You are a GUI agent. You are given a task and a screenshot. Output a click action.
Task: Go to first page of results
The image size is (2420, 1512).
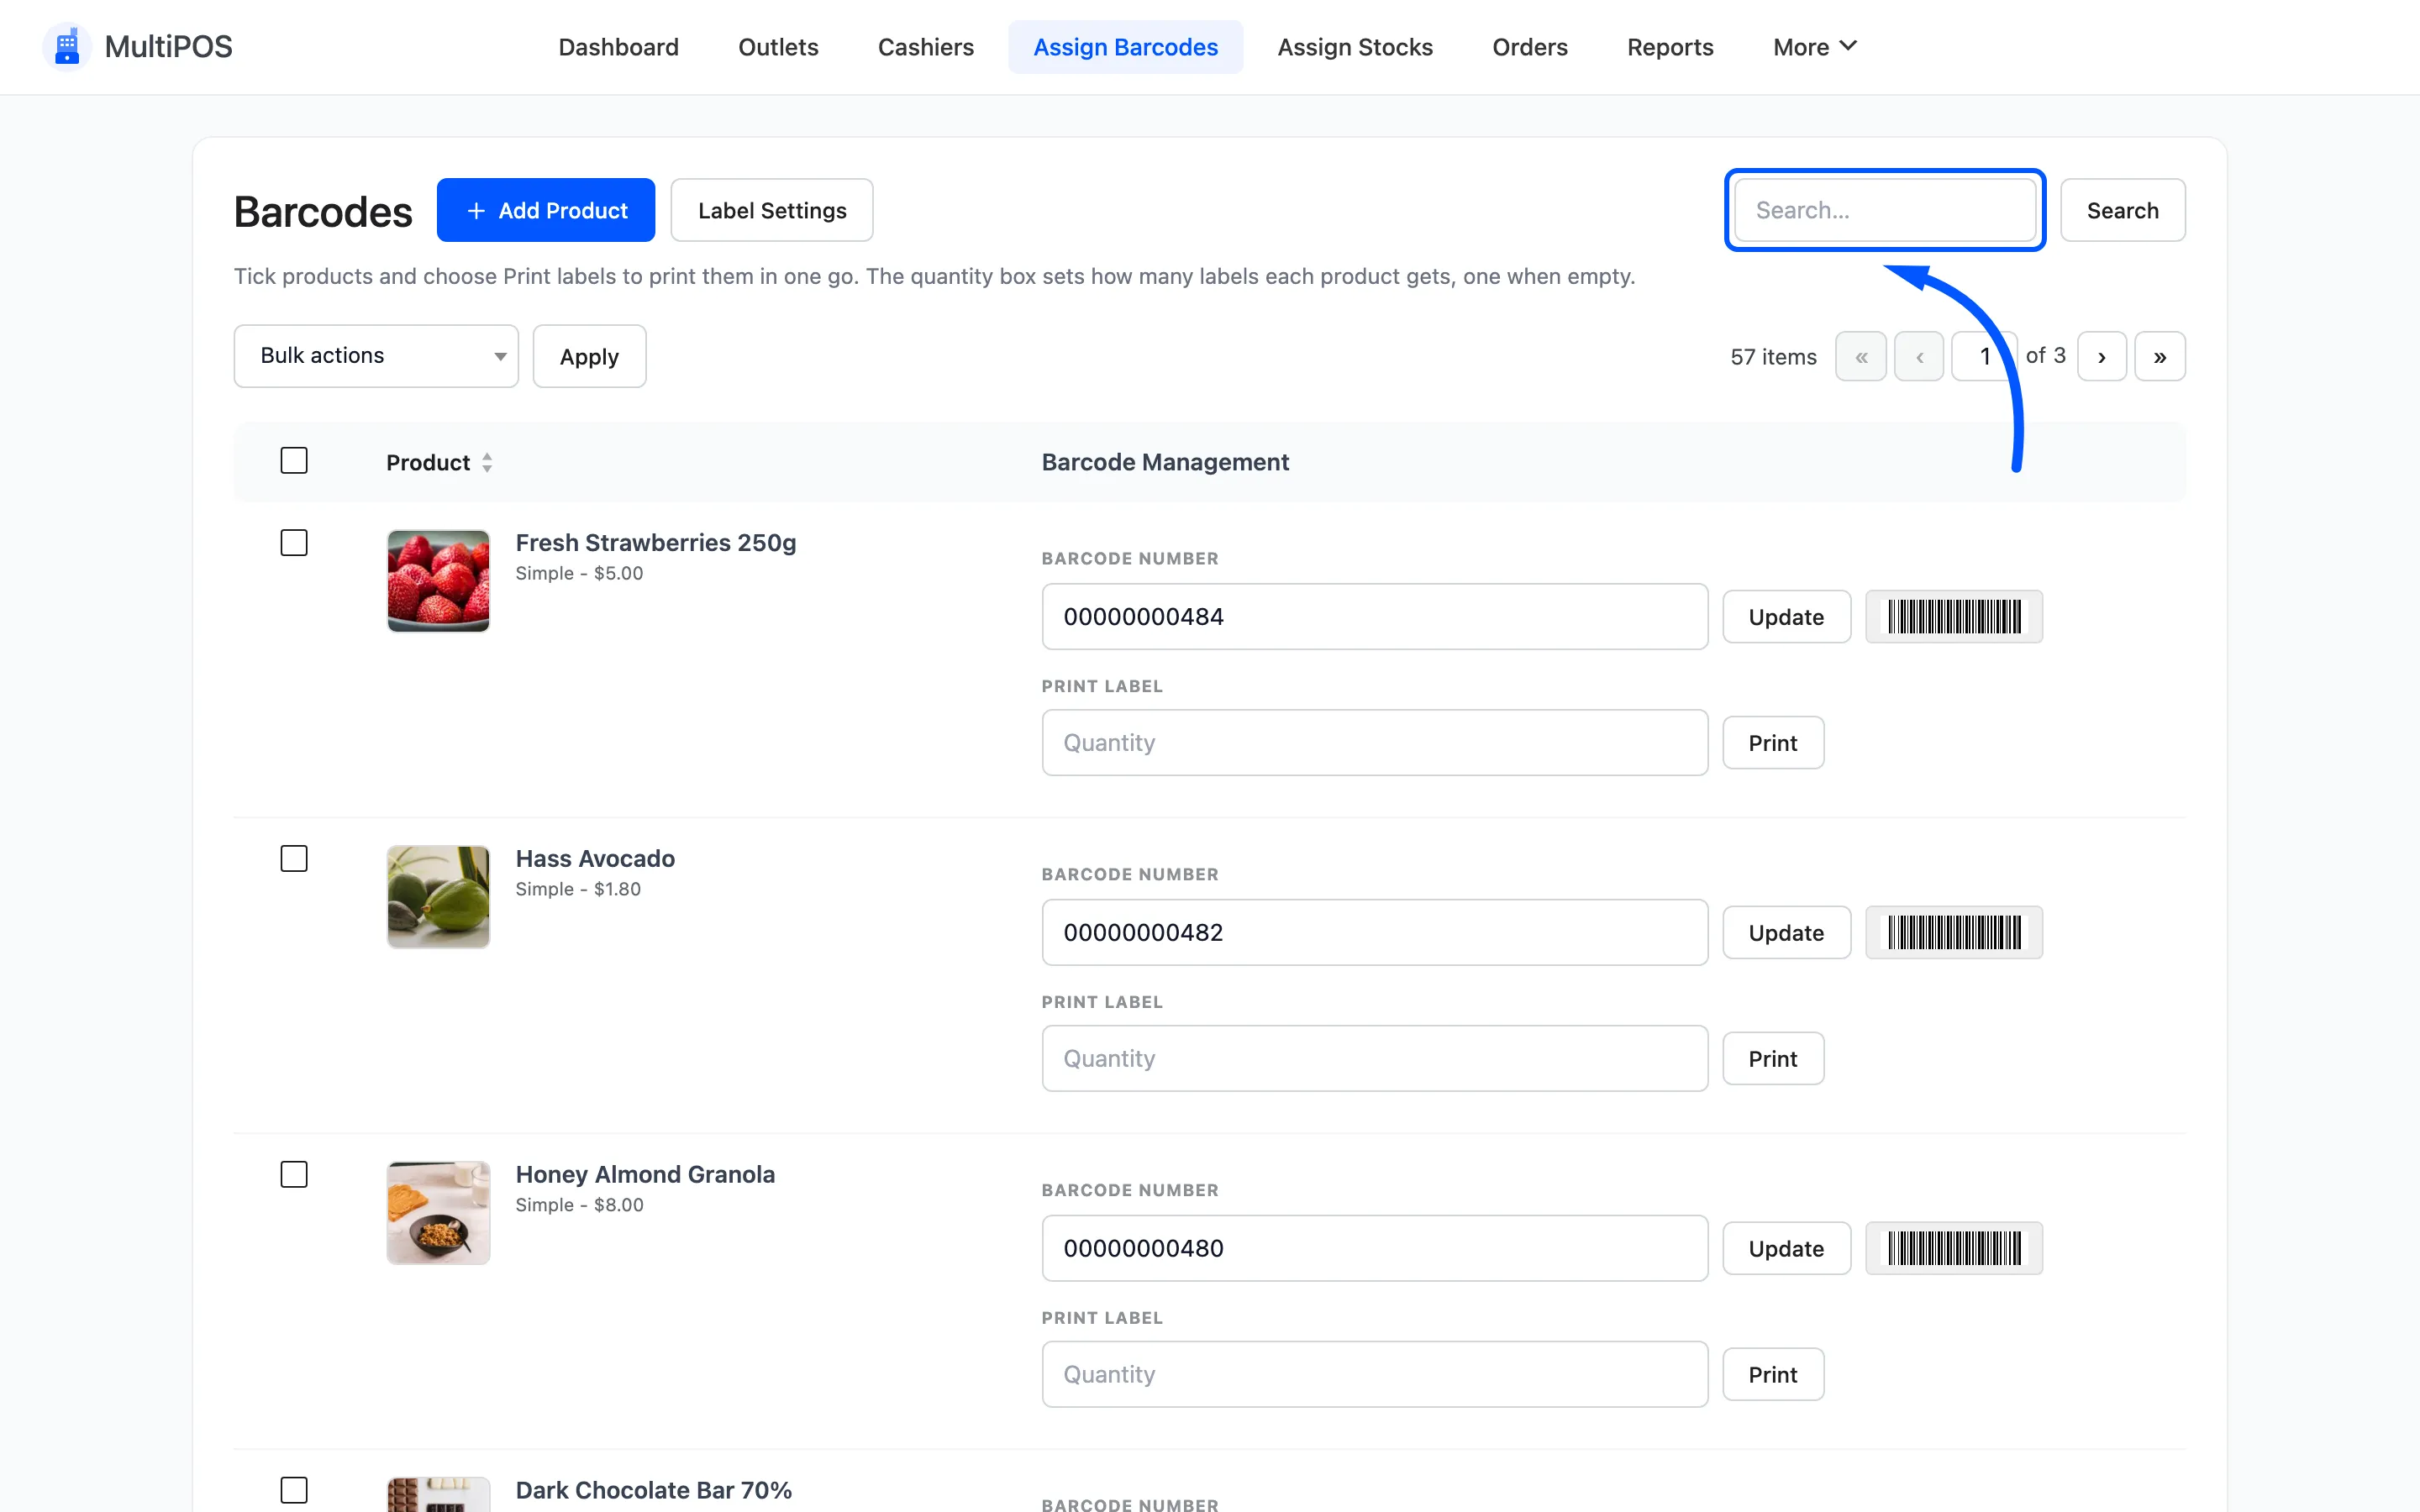[1860, 357]
